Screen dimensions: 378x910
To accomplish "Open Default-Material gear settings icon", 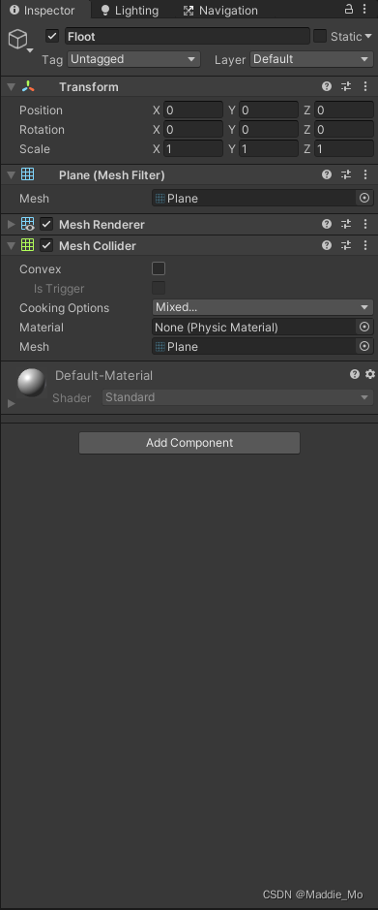I will click(x=370, y=374).
